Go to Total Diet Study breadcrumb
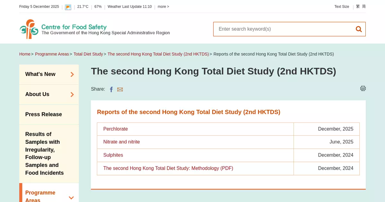Screen dimensions: 385x202 [88, 54]
